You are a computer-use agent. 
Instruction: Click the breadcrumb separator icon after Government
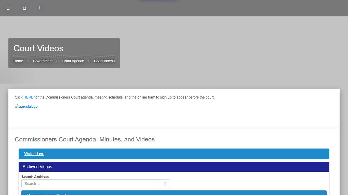pos(58,61)
